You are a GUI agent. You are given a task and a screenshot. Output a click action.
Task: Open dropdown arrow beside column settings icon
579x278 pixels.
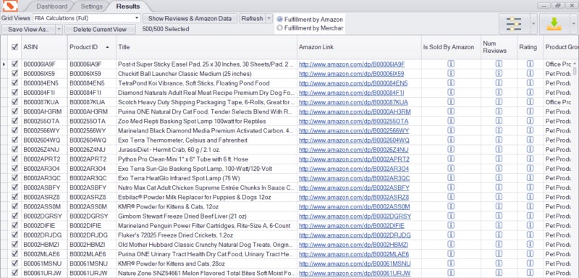pyautogui.click(x=533, y=24)
